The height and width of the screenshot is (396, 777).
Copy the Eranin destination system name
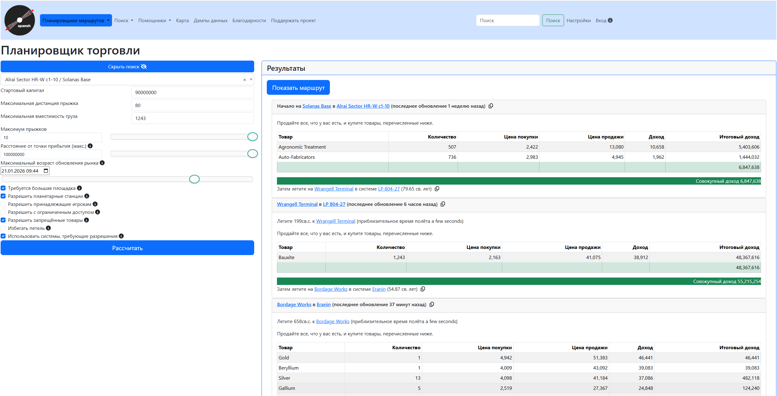point(423,289)
